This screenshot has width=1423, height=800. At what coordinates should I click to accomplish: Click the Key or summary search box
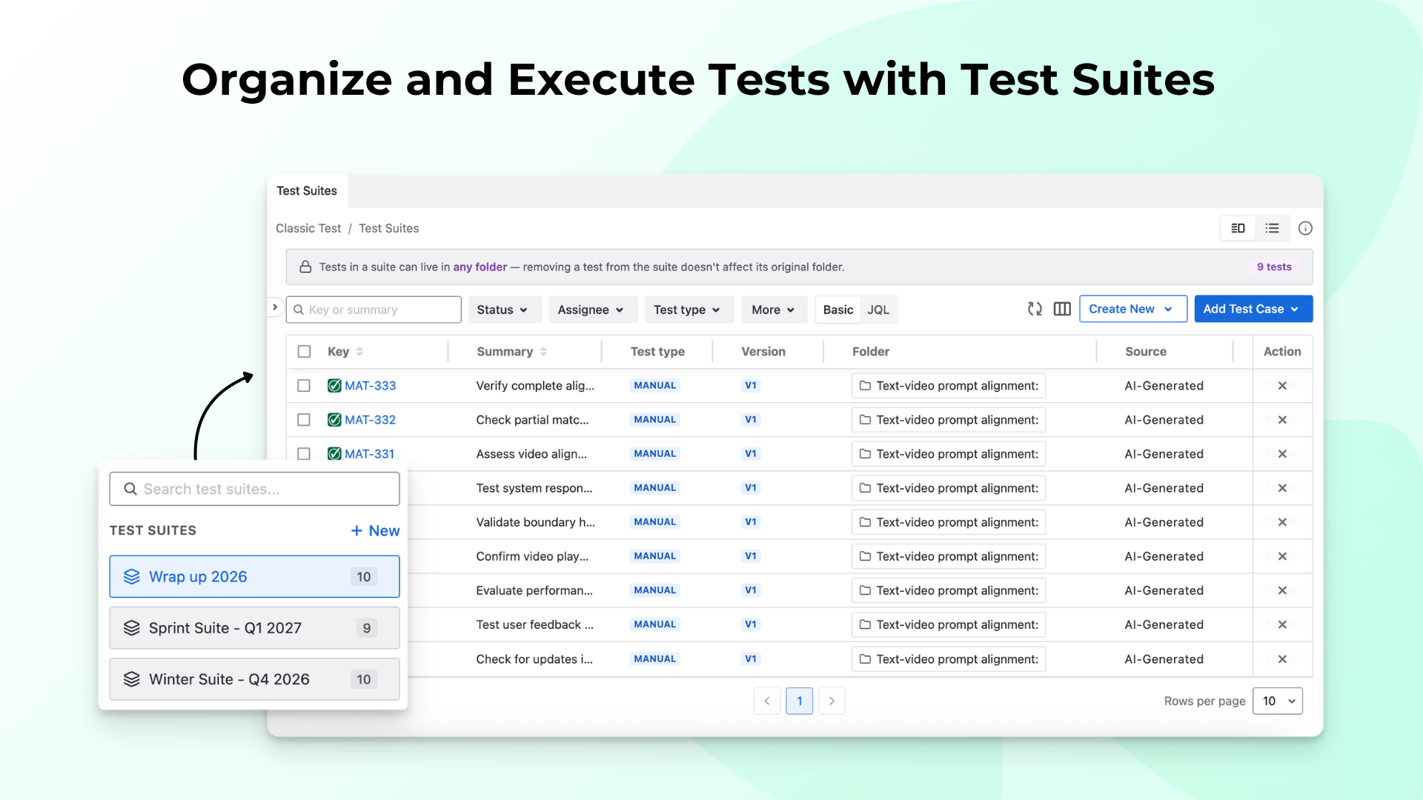click(374, 310)
